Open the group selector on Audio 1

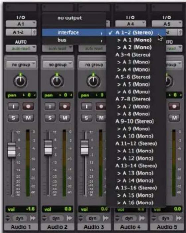21,65
